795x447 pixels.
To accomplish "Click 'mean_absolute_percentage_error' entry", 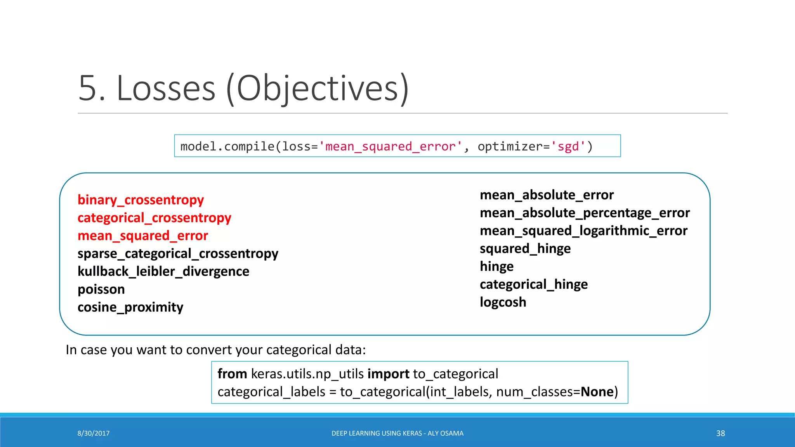I will pos(585,213).
